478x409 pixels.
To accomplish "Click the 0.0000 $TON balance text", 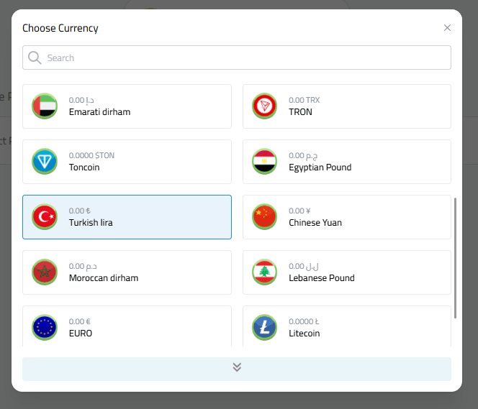I will (91, 155).
